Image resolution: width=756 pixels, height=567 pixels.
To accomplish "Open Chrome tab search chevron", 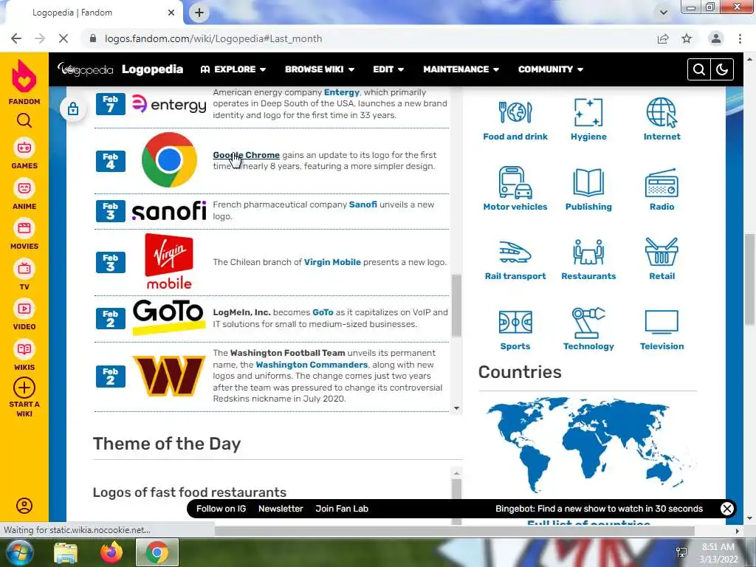I will (x=664, y=13).
